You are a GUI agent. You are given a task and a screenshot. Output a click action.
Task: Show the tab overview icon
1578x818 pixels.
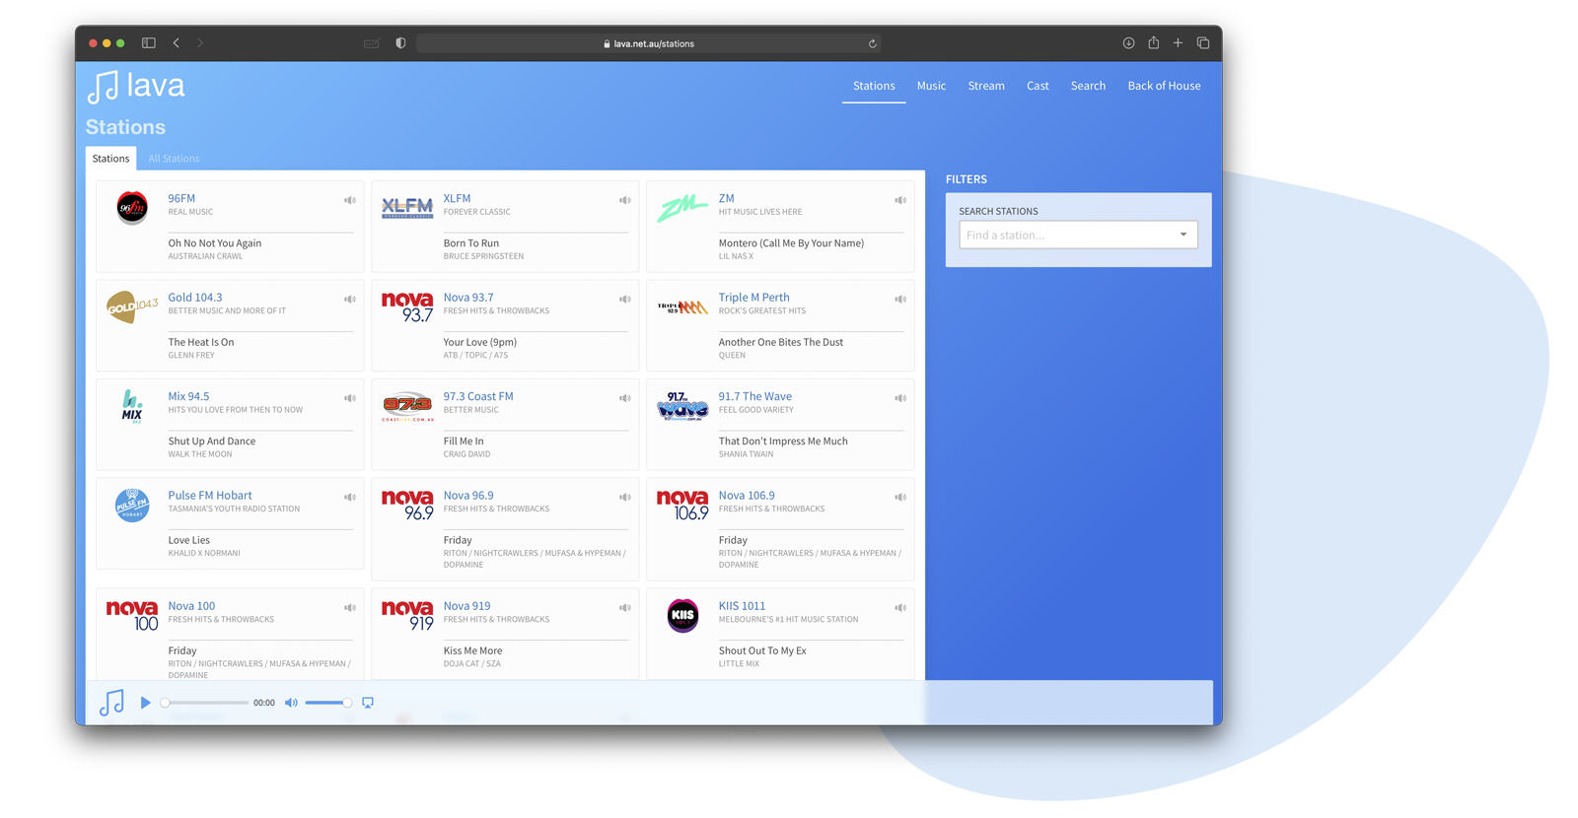1203,43
